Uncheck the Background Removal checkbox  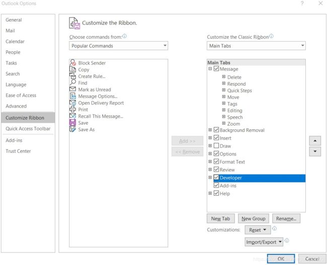(x=216, y=130)
